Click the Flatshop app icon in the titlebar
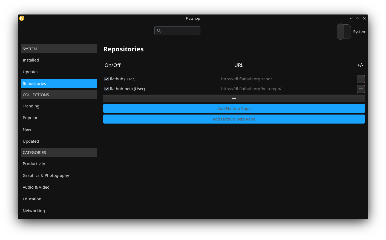The image size is (386, 240). pyautogui.click(x=21, y=18)
